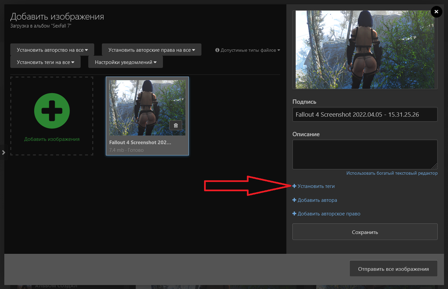This screenshot has width=448, height=289.
Task: Open Настройки уведомлений dropdown
Action: click(125, 62)
